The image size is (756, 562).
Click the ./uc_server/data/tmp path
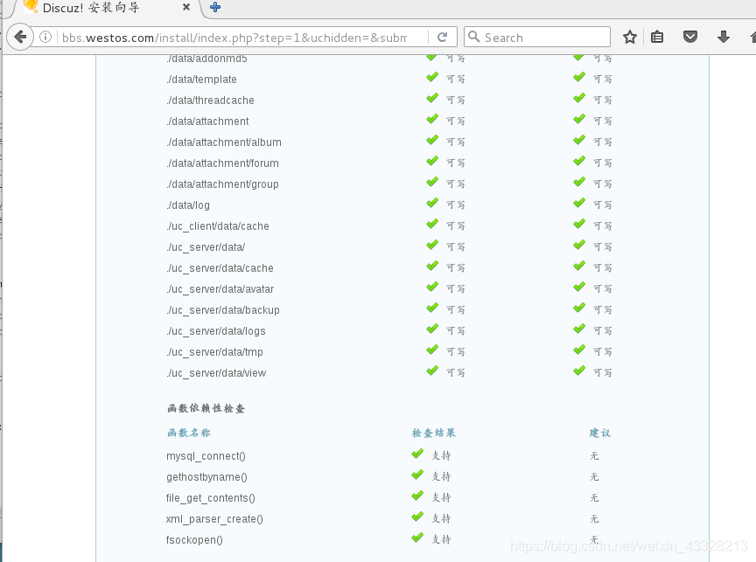coord(215,352)
